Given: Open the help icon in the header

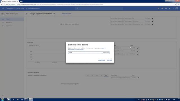Looking at the screenshot, I should 166,8.
